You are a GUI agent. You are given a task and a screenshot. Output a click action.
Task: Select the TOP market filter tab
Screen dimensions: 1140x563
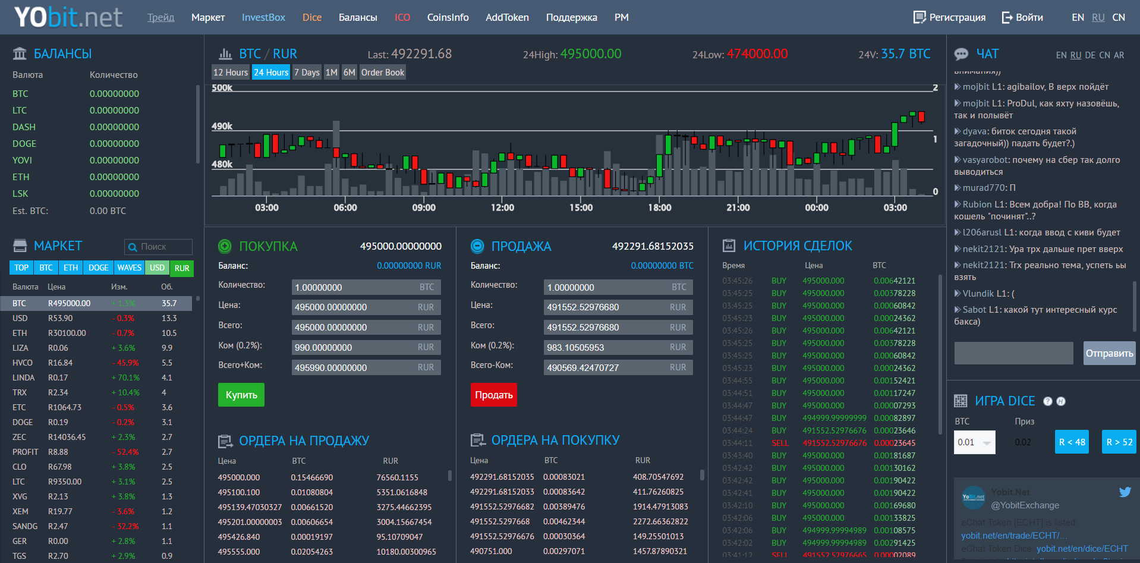click(x=21, y=268)
